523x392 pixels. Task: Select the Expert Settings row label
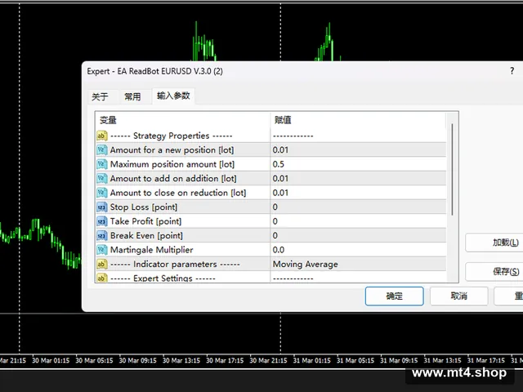click(x=163, y=278)
